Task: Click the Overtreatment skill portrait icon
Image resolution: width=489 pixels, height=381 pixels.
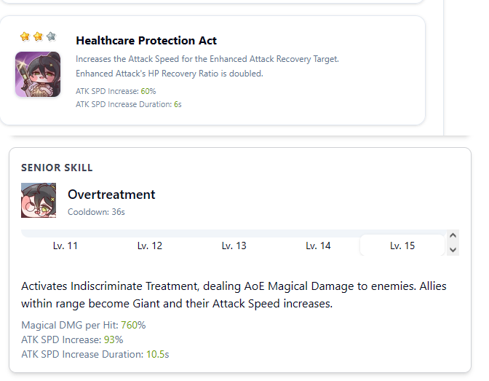Action: click(x=39, y=200)
